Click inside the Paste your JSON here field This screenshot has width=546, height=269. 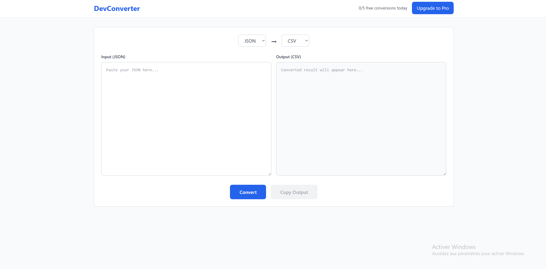186,118
